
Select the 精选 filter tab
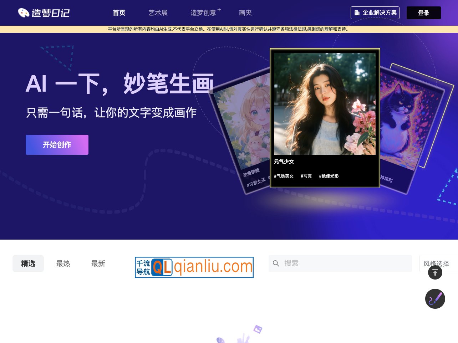click(28, 263)
